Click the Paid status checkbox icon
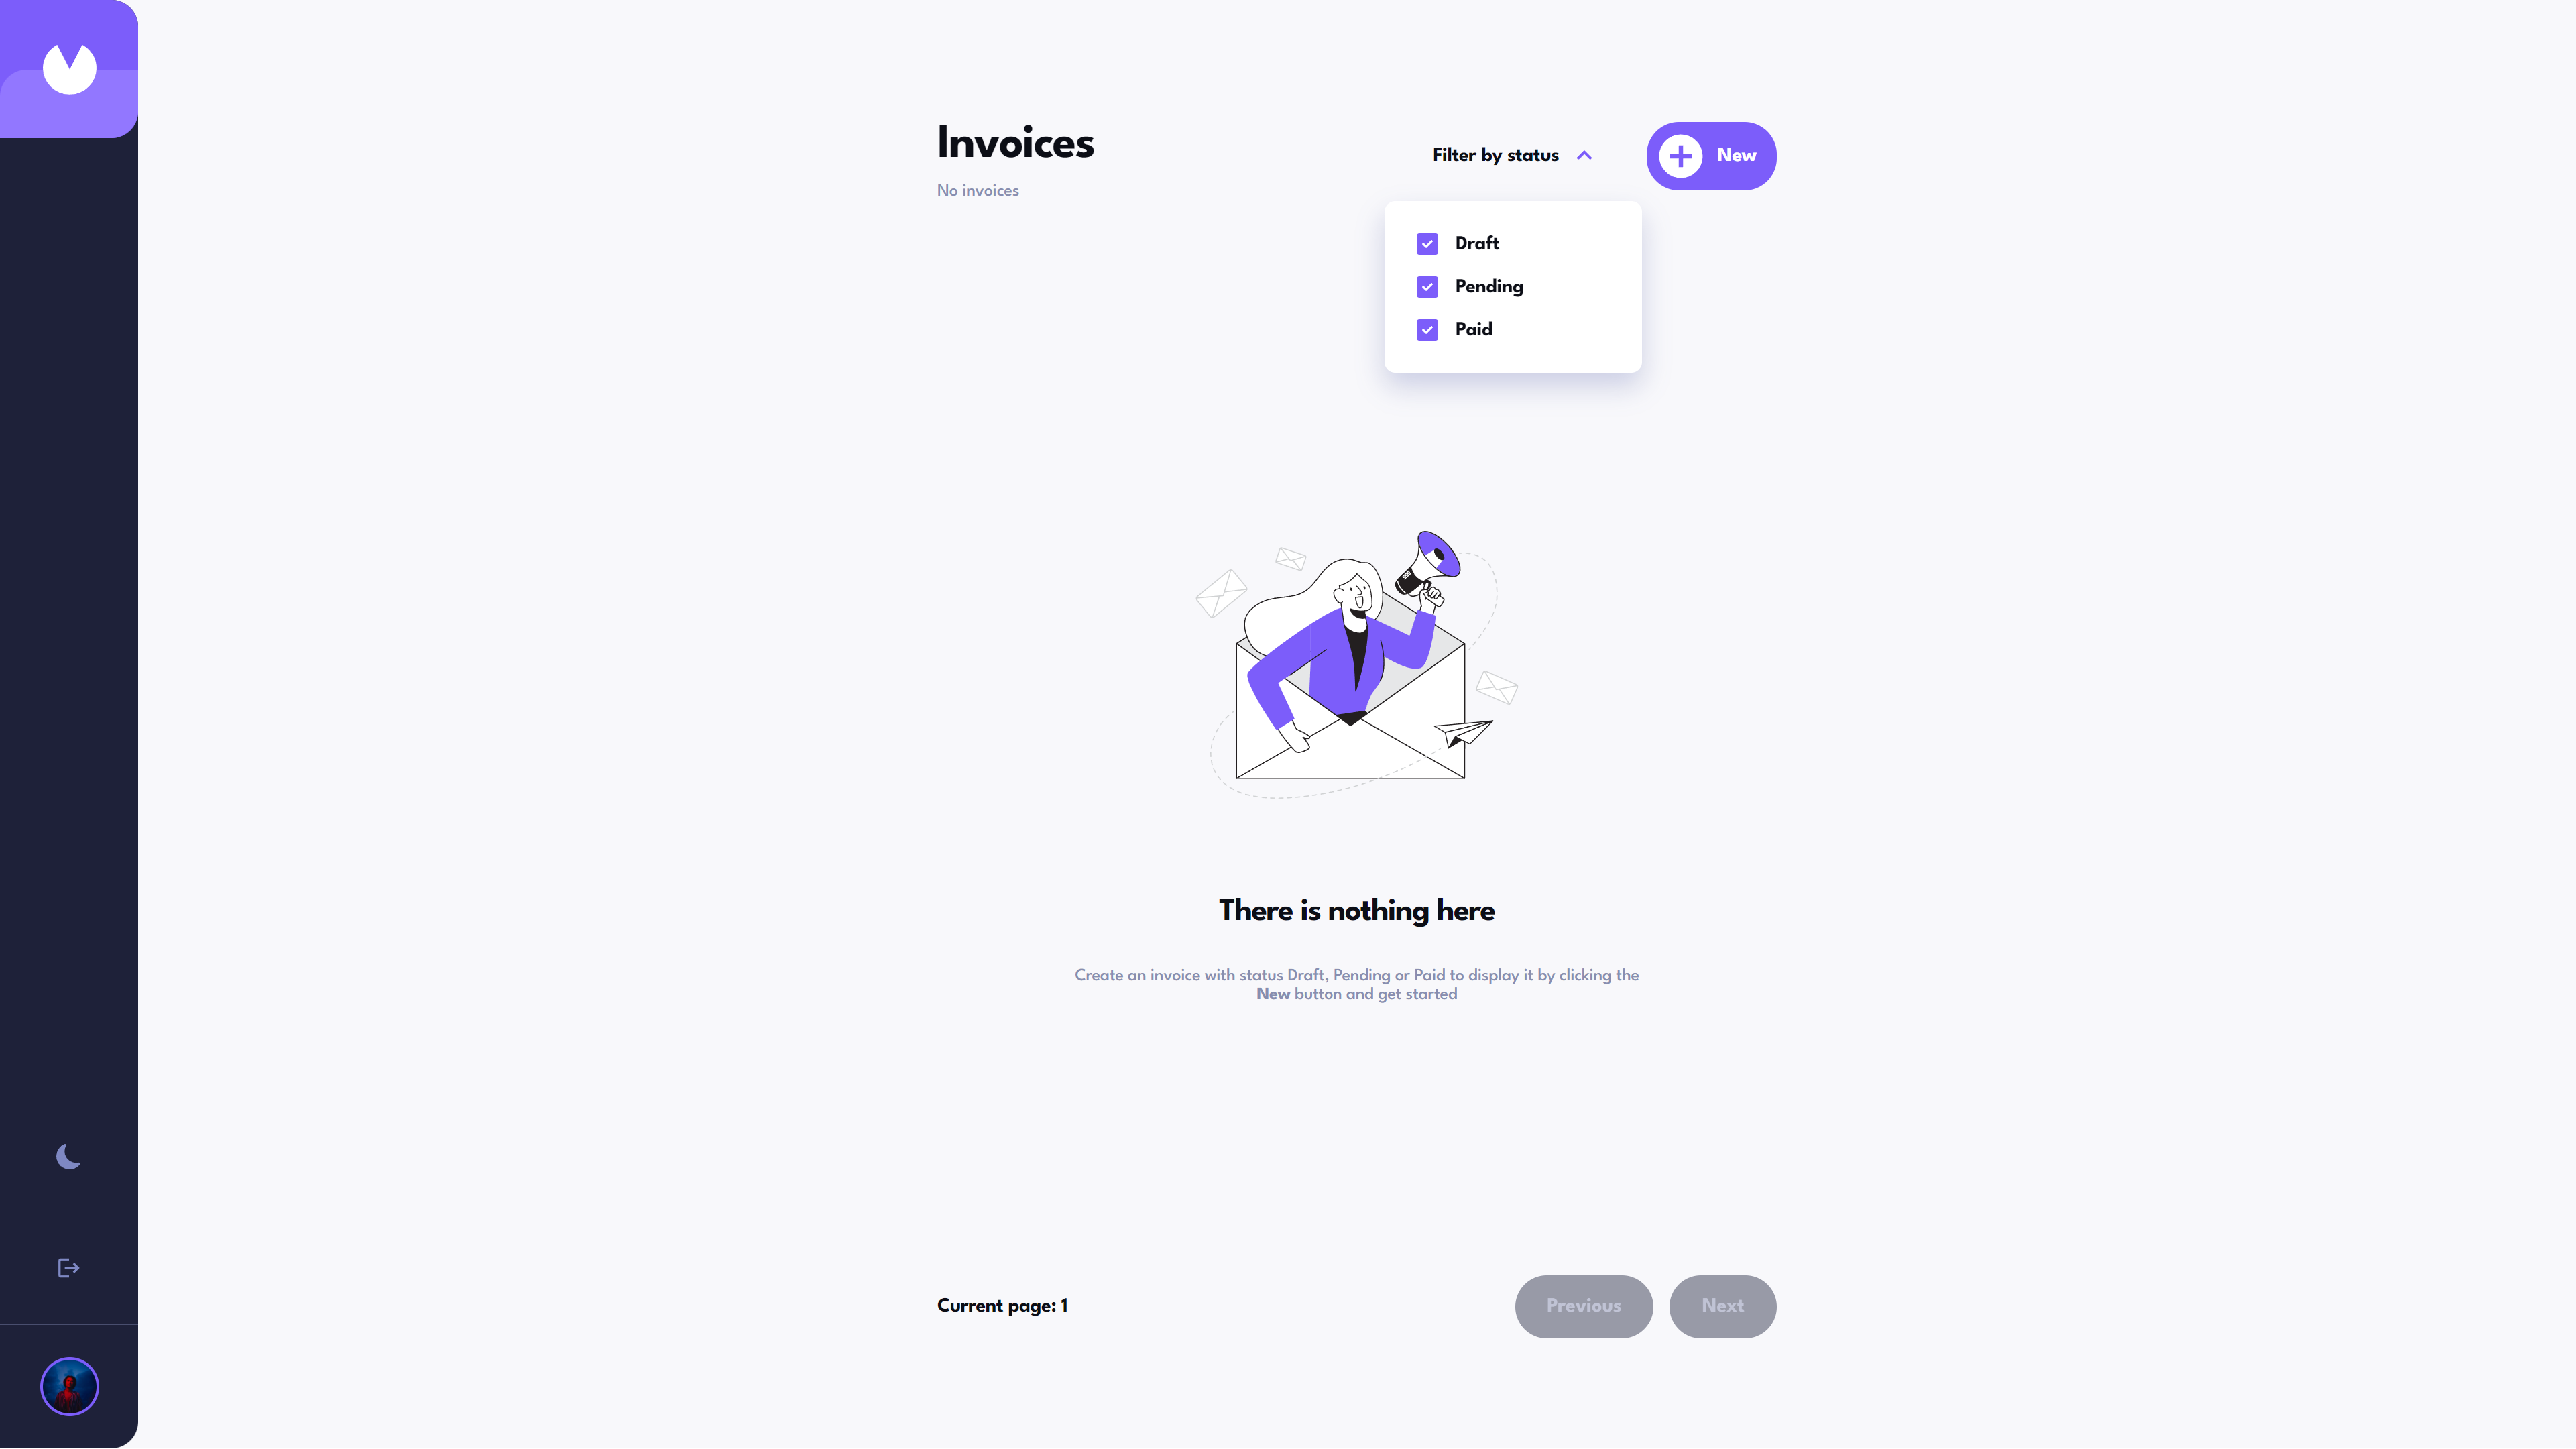 [x=1427, y=329]
